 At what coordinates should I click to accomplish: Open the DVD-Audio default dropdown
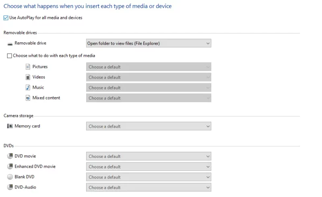pyautogui.click(x=149, y=187)
